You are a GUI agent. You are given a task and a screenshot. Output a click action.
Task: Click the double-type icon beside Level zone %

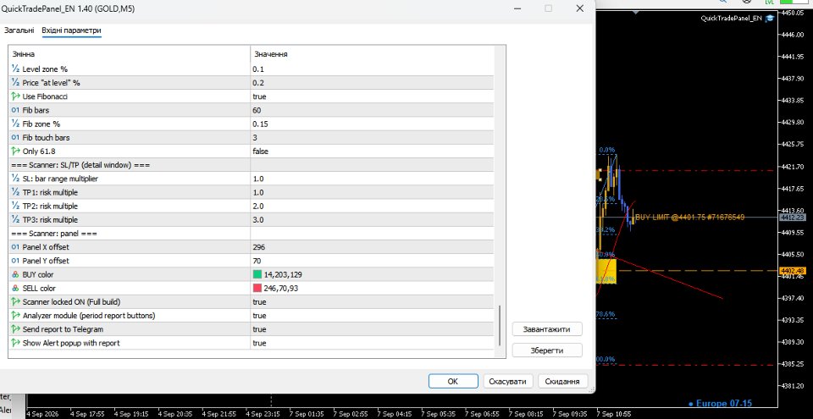pos(15,69)
